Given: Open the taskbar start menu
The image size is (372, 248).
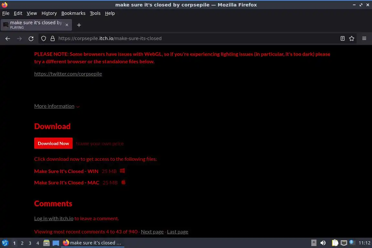Looking at the screenshot, I should point(5,243).
